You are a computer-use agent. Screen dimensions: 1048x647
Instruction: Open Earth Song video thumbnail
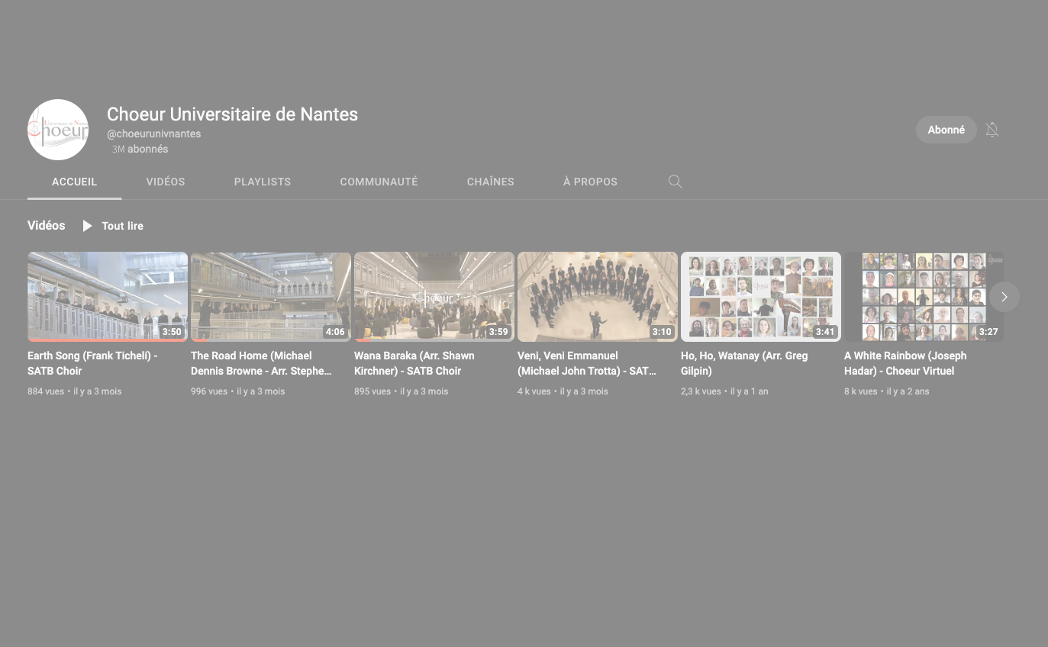point(108,297)
